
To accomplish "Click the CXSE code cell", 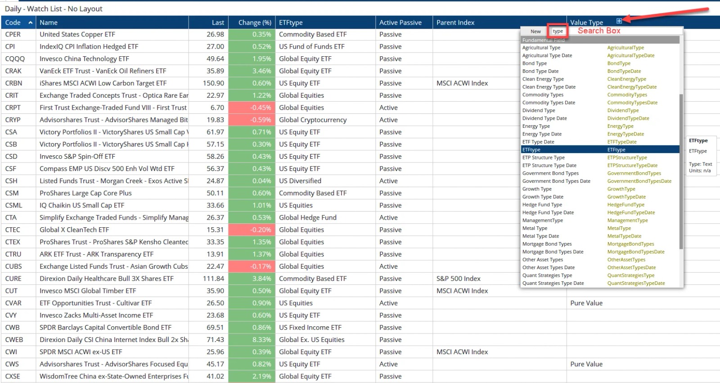I will tap(18, 376).
